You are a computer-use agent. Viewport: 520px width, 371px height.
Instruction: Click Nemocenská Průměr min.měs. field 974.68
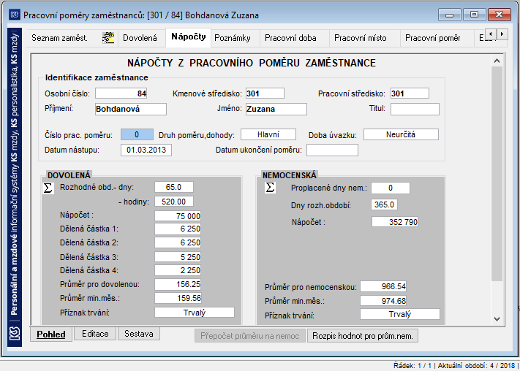(x=384, y=301)
